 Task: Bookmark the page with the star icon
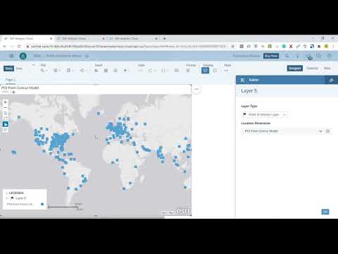(x=232, y=47)
